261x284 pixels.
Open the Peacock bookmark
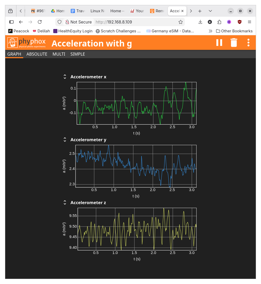click(x=19, y=31)
